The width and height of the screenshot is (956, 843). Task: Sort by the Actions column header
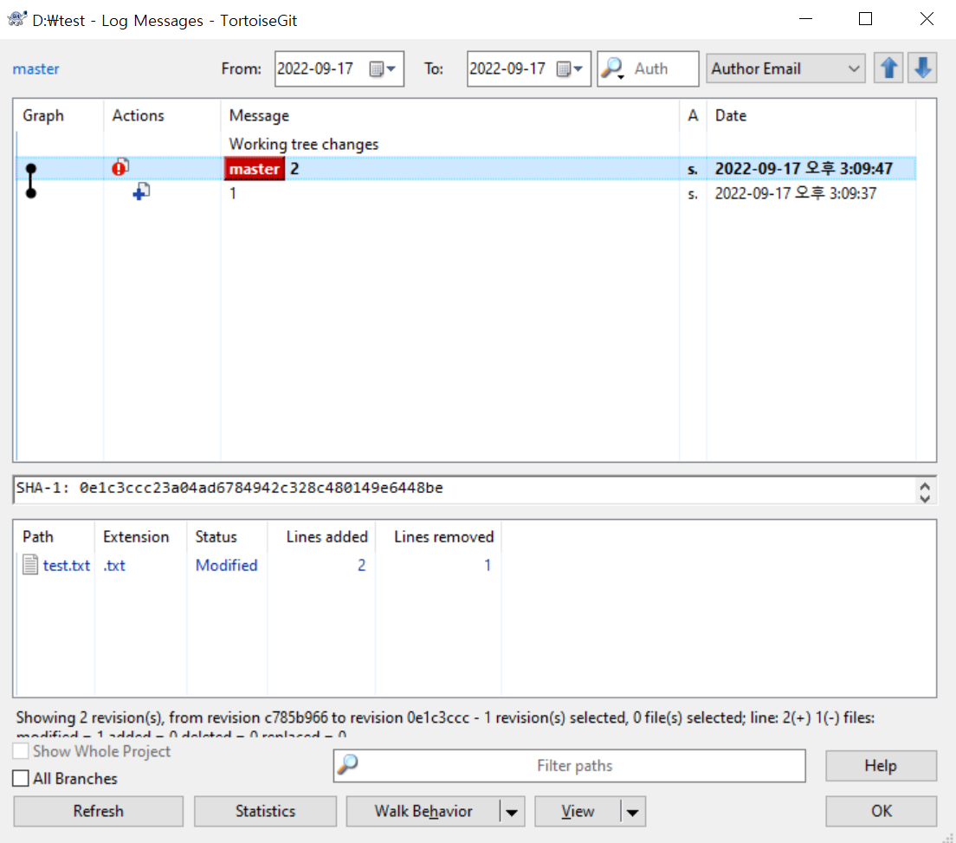pyautogui.click(x=162, y=115)
